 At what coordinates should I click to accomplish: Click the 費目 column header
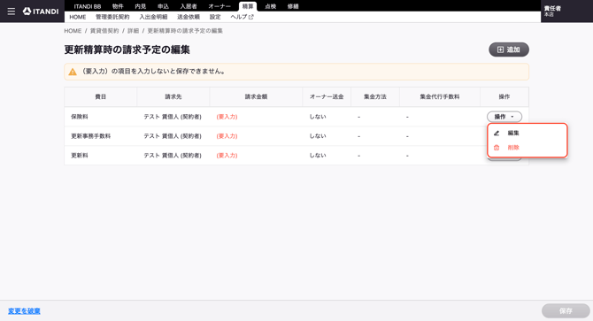coord(101,96)
